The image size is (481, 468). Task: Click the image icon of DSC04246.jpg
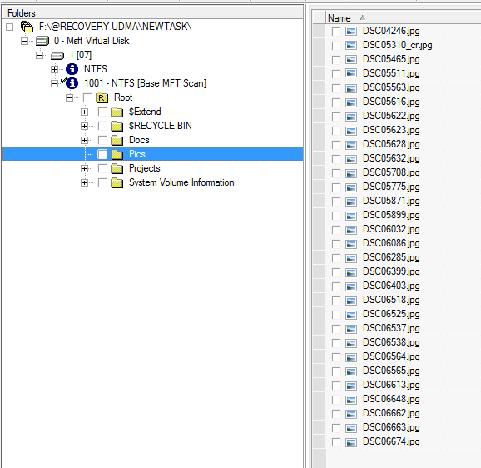(x=351, y=32)
